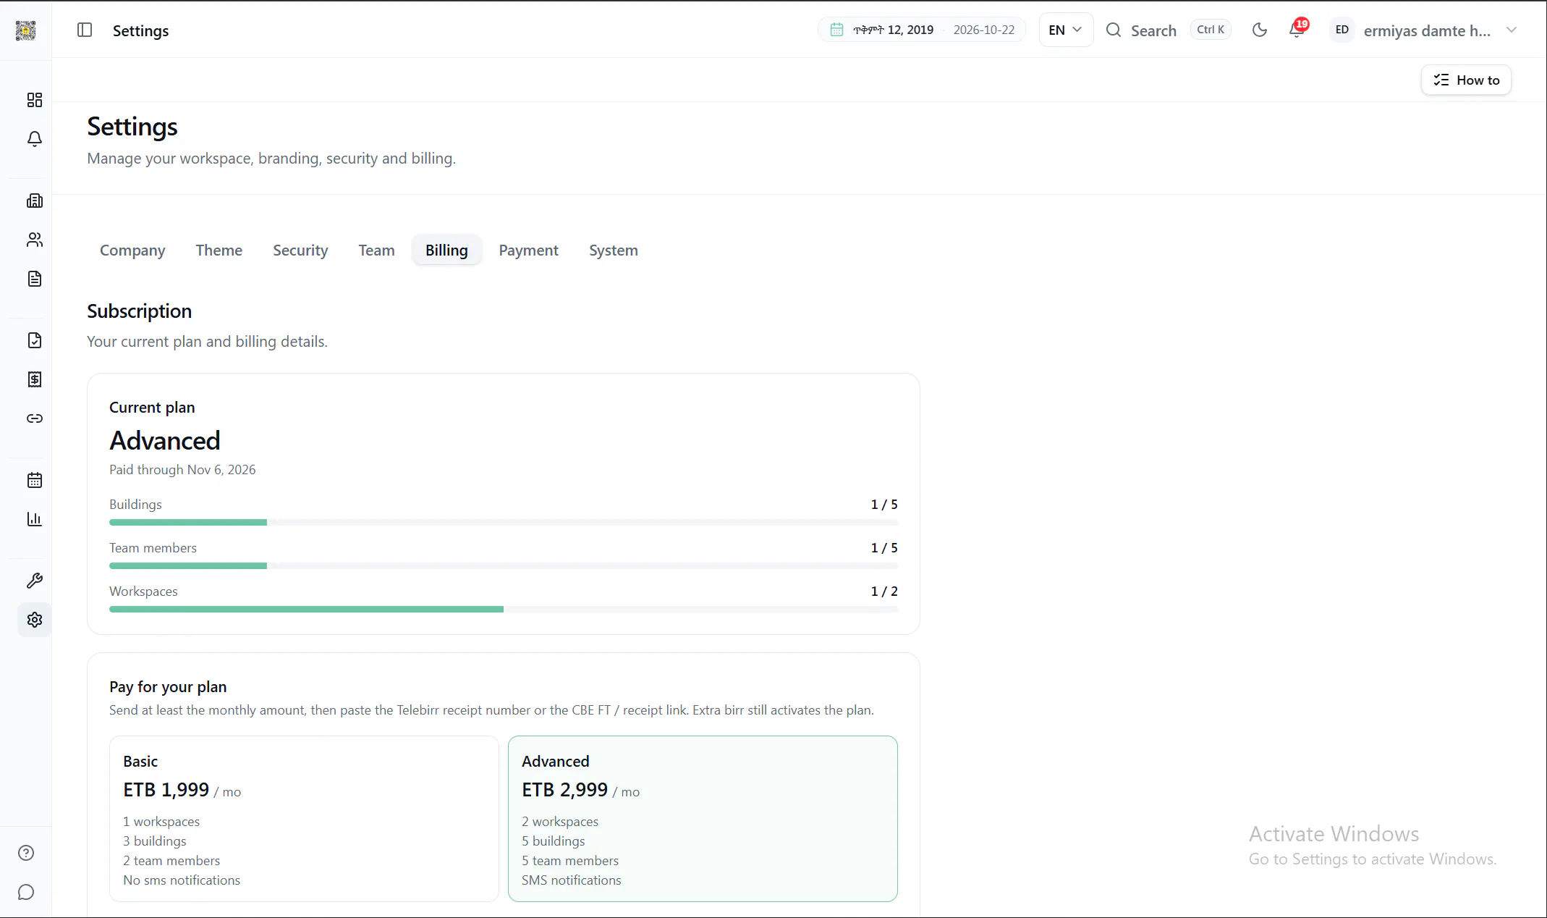This screenshot has height=918, width=1547.
Task: Switch to the Theme tab
Action: point(219,250)
